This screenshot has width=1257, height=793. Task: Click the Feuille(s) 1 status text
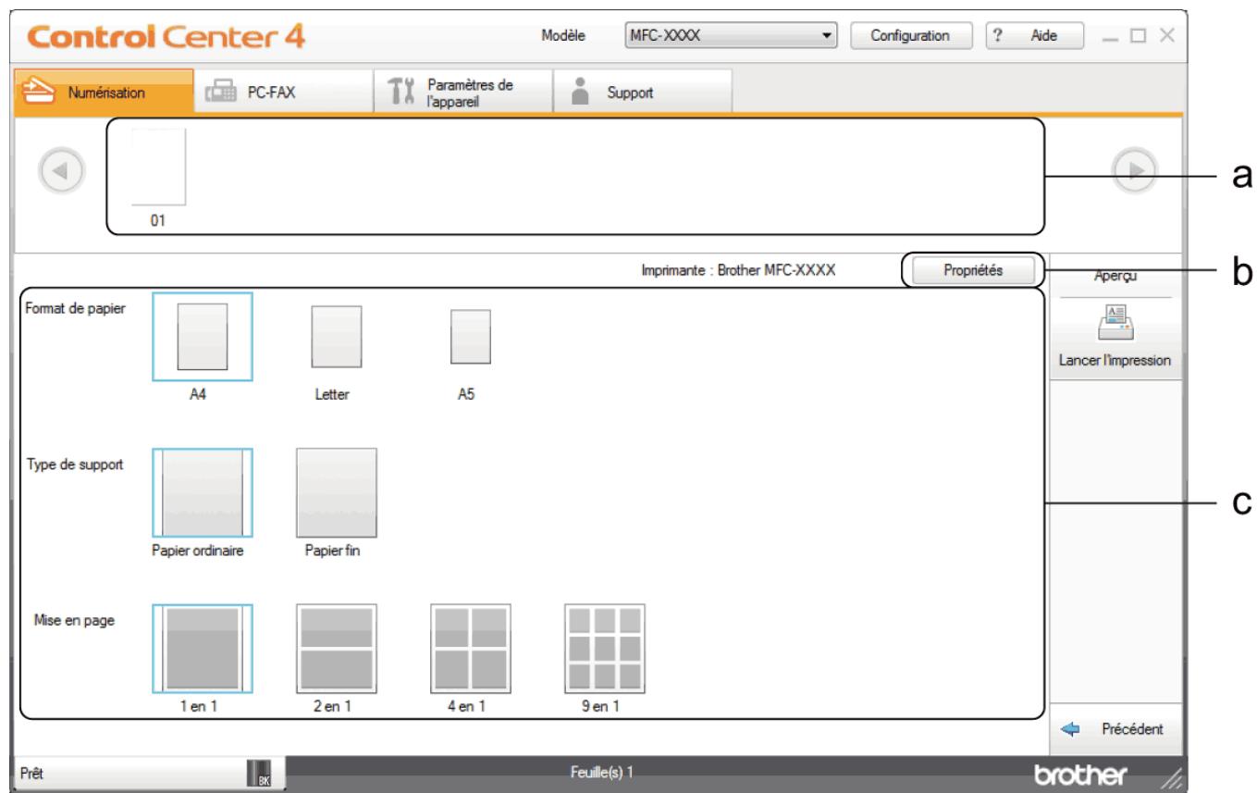coord(603,771)
